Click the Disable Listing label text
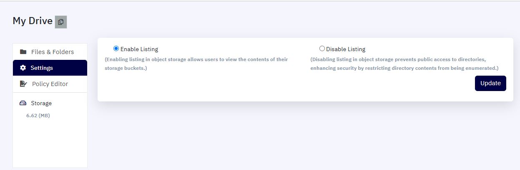Image resolution: width=520 pixels, height=170 pixels. point(346,49)
